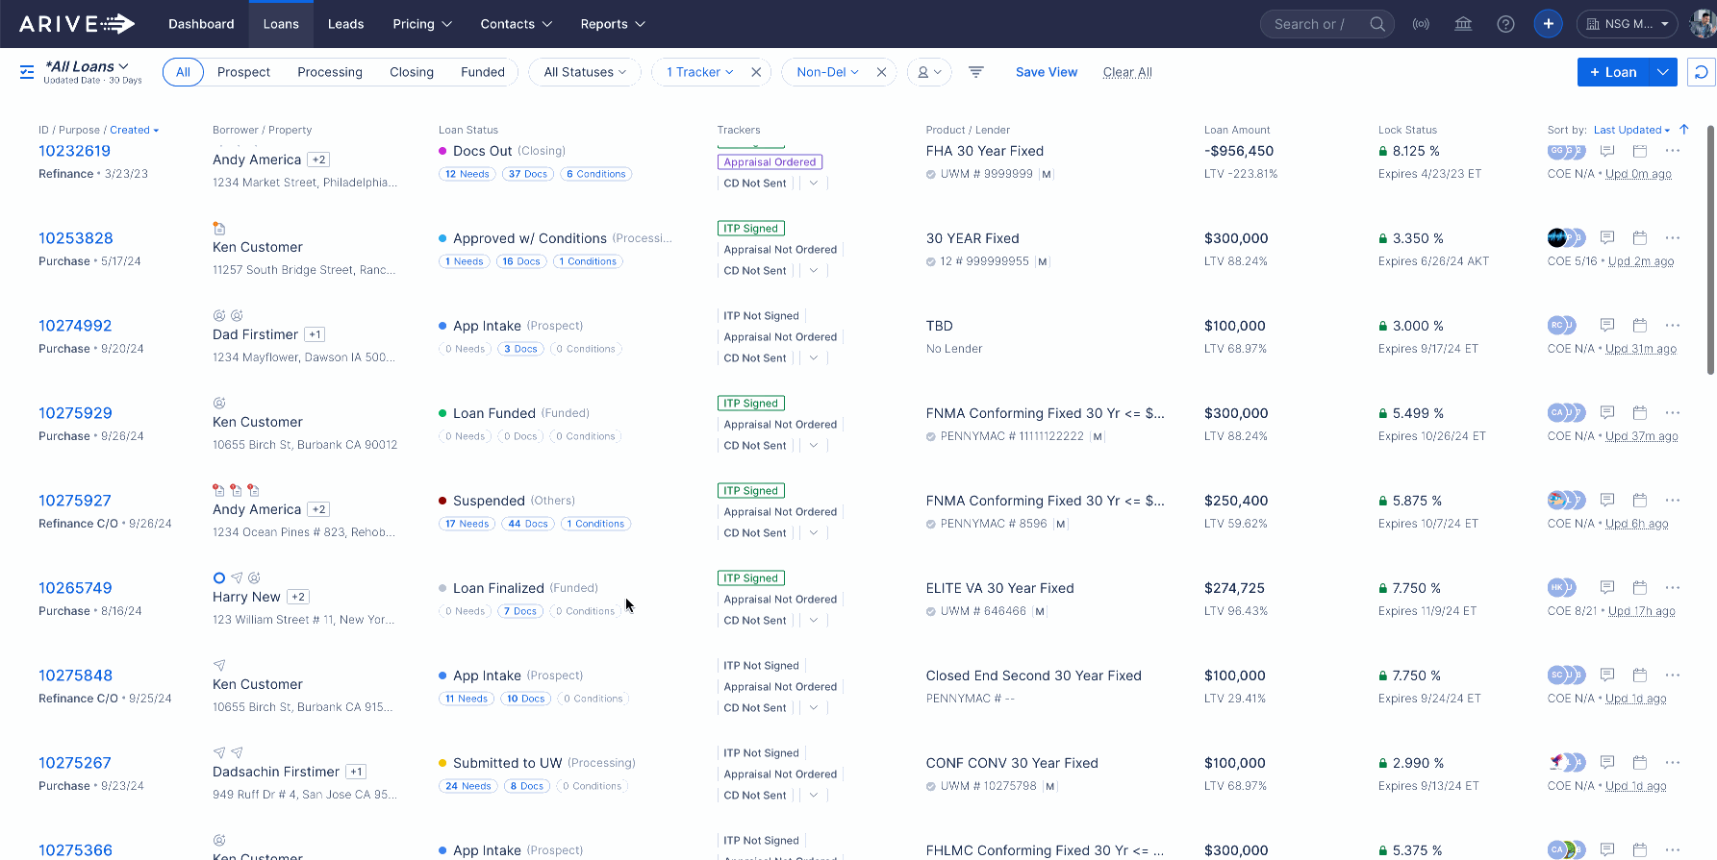Viewport: 1717px width, 860px height.
Task: Expand trackers for loan 10253828
Action: tap(814, 271)
